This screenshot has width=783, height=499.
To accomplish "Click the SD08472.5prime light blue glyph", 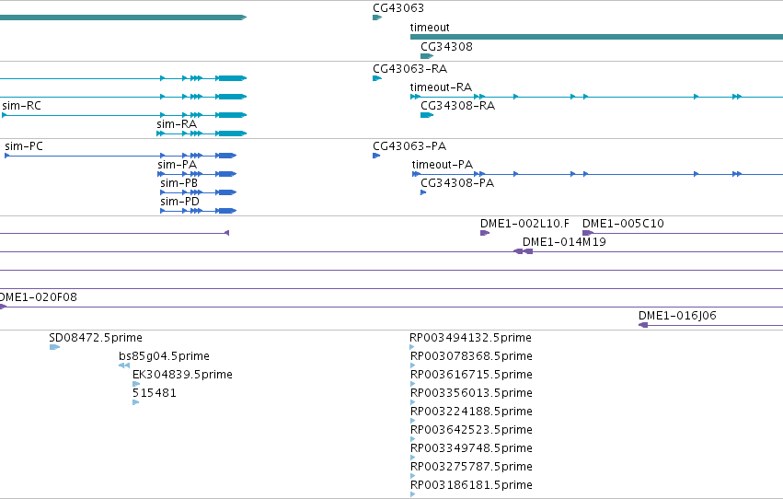I will 54,347.
